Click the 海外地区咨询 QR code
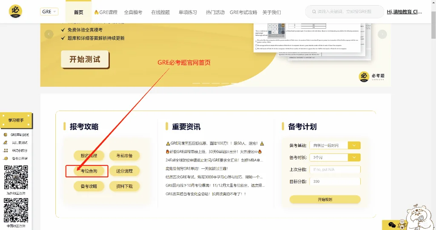The height and width of the screenshot is (230, 436). pyautogui.click(x=16, y=177)
